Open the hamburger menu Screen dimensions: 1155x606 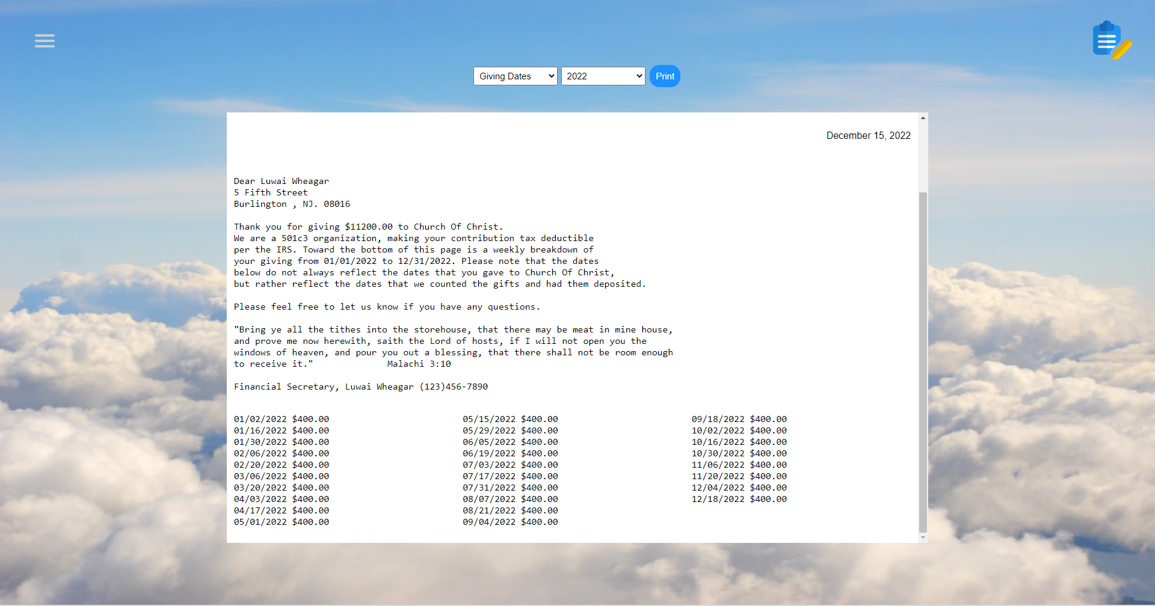[45, 41]
